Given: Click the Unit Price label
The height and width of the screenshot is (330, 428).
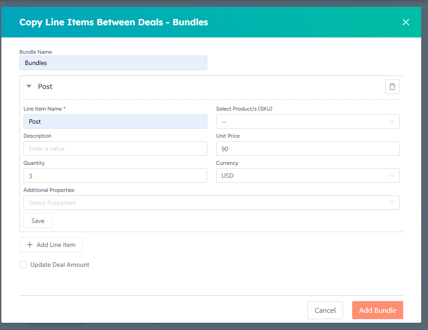Looking at the screenshot, I should tap(228, 136).
